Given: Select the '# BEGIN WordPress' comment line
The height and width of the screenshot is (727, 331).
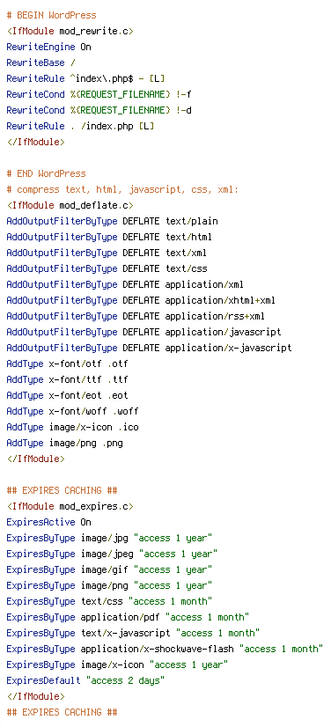Looking at the screenshot, I should click(51, 15).
